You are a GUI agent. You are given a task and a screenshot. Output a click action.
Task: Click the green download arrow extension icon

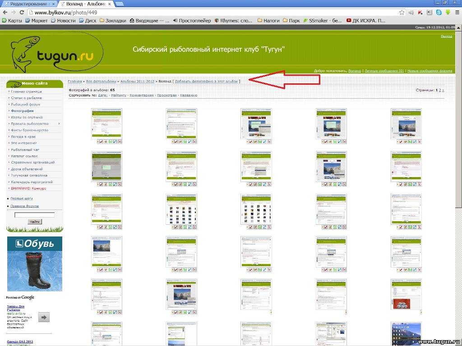pos(448,12)
